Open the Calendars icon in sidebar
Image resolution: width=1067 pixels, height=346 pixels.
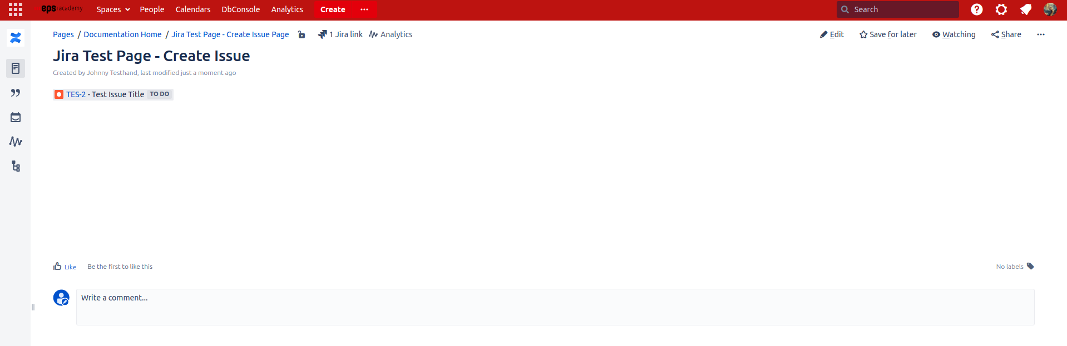pyautogui.click(x=16, y=117)
